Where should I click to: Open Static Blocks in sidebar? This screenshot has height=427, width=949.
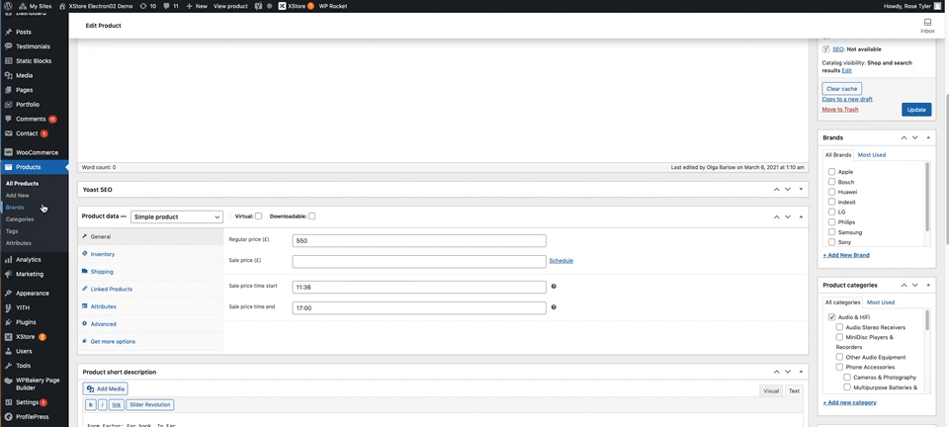click(x=34, y=61)
